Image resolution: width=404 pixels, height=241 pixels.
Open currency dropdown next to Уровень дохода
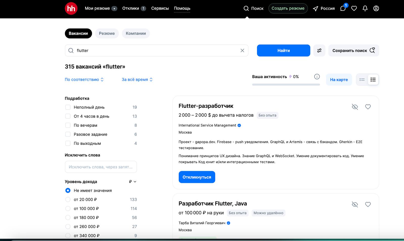(133, 182)
